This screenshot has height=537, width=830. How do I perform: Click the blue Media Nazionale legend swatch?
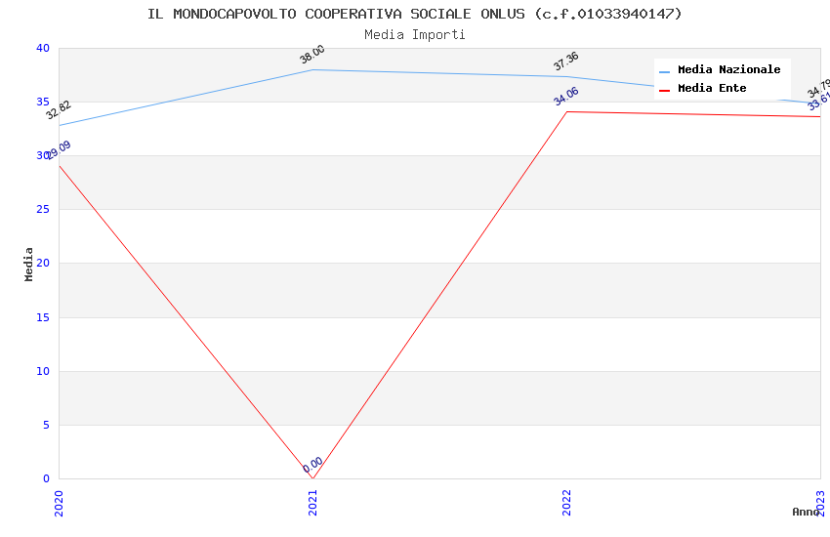[x=664, y=71]
